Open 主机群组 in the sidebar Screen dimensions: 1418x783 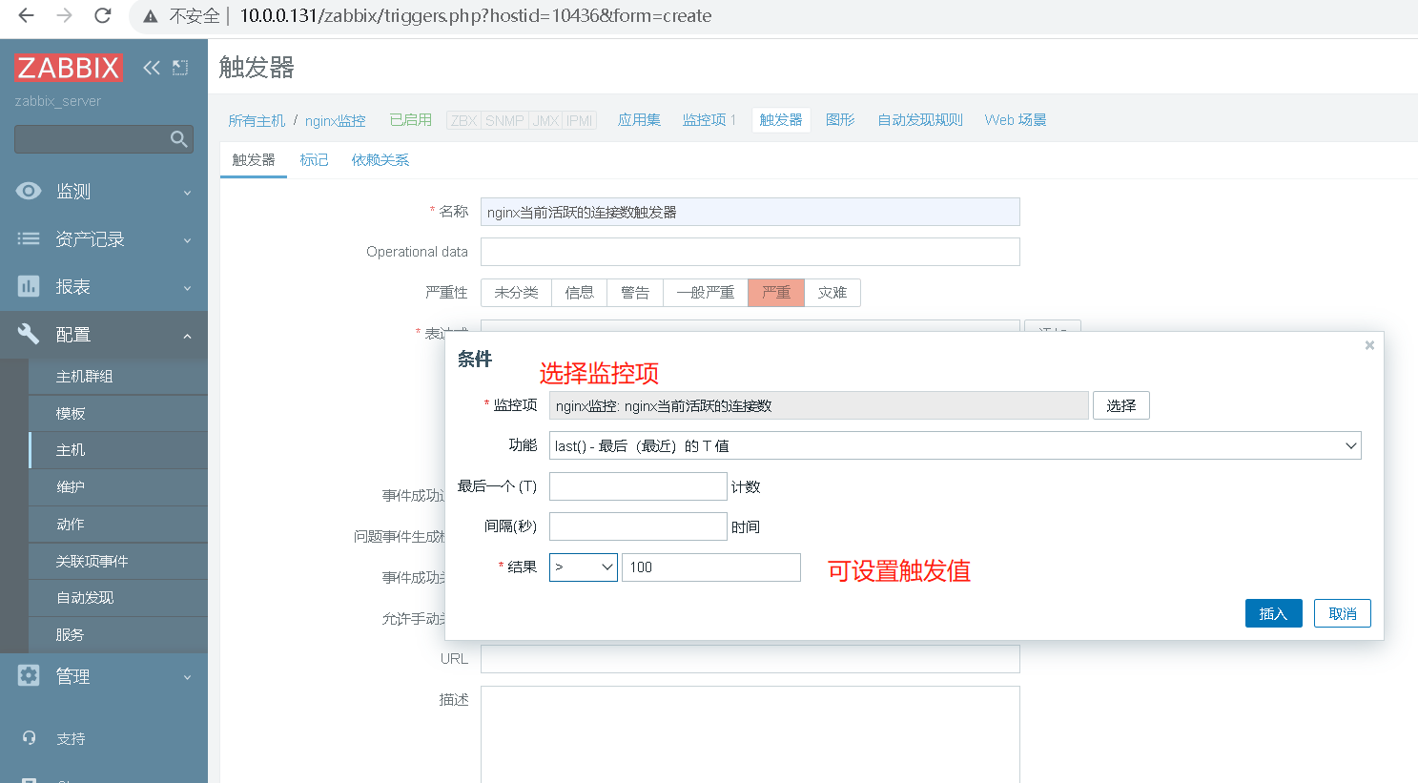118,377
